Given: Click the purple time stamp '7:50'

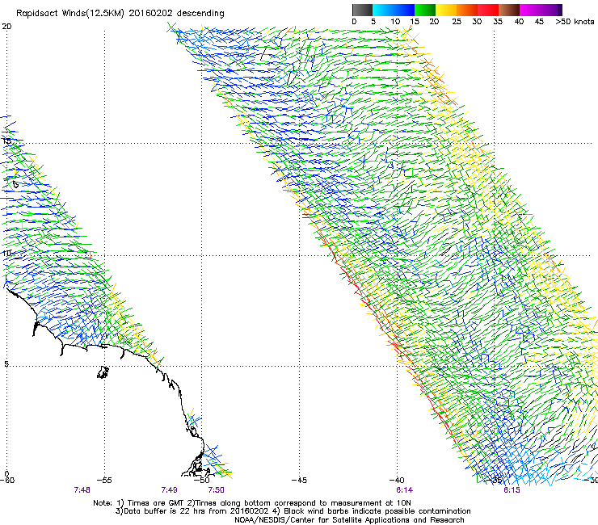Looking at the screenshot, I should tap(216, 490).
